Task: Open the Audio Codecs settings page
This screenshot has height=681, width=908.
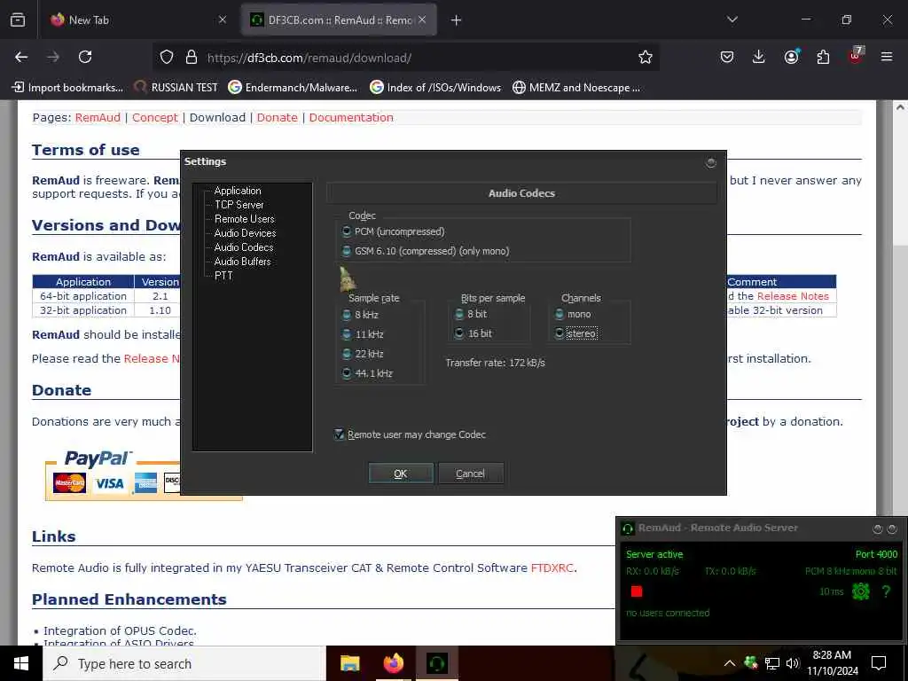Action: [x=243, y=247]
